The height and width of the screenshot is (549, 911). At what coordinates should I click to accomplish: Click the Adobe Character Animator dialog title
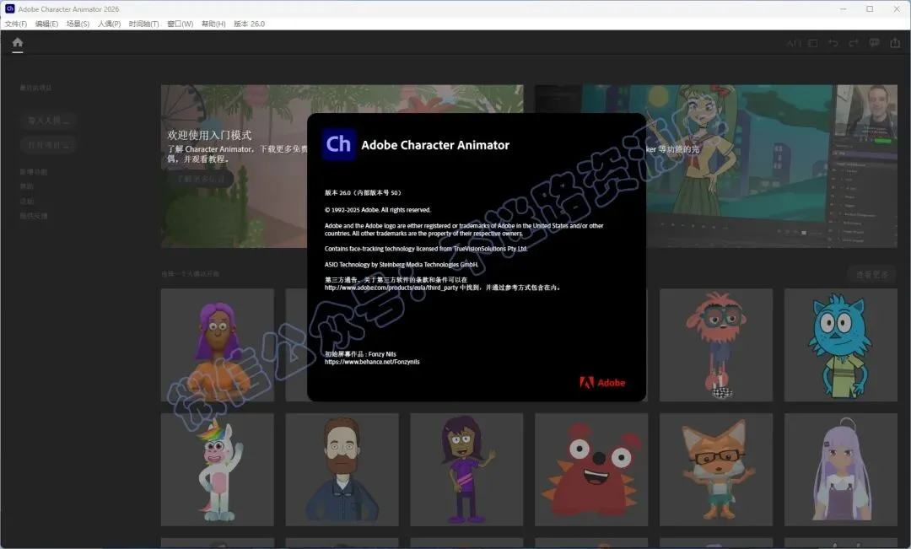[x=435, y=145]
